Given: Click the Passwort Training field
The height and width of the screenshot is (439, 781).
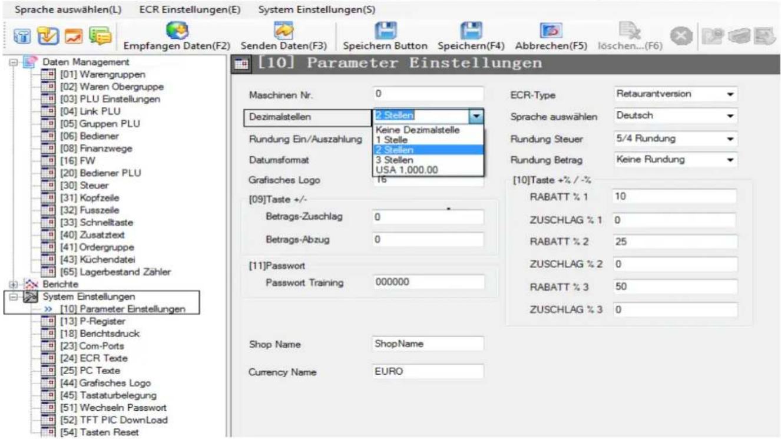Looking at the screenshot, I should pos(427,282).
